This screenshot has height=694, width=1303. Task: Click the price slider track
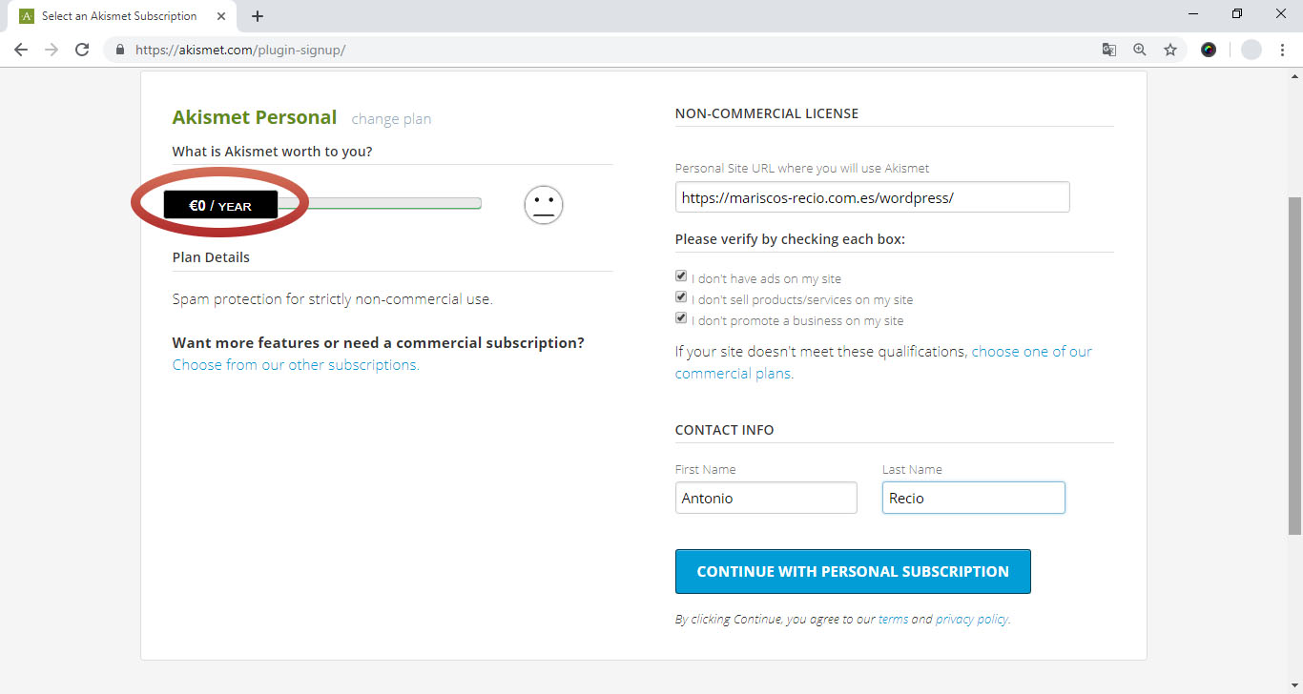(380, 203)
